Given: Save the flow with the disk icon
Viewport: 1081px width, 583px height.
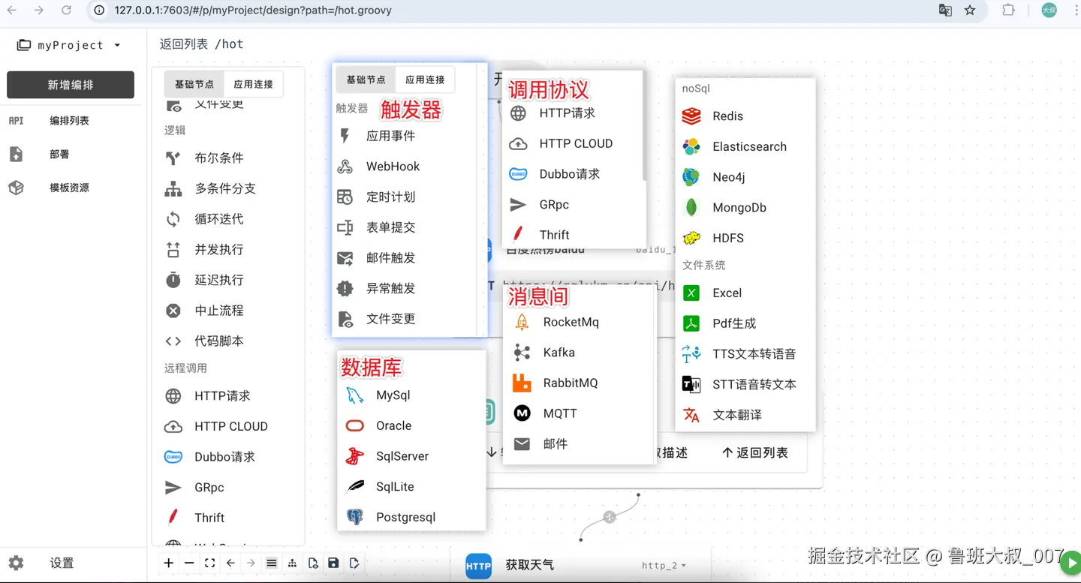Looking at the screenshot, I should point(333,563).
